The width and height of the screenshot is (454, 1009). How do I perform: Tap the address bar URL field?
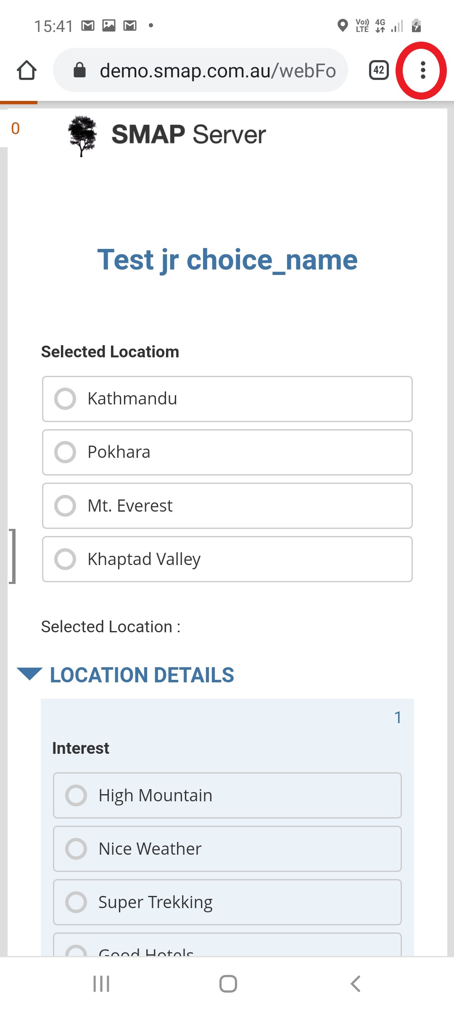click(x=217, y=70)
